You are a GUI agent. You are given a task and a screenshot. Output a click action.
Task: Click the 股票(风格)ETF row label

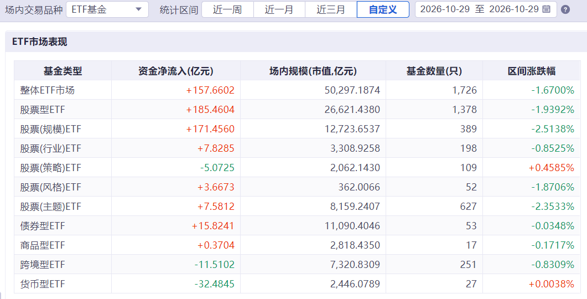coord(50,187)
